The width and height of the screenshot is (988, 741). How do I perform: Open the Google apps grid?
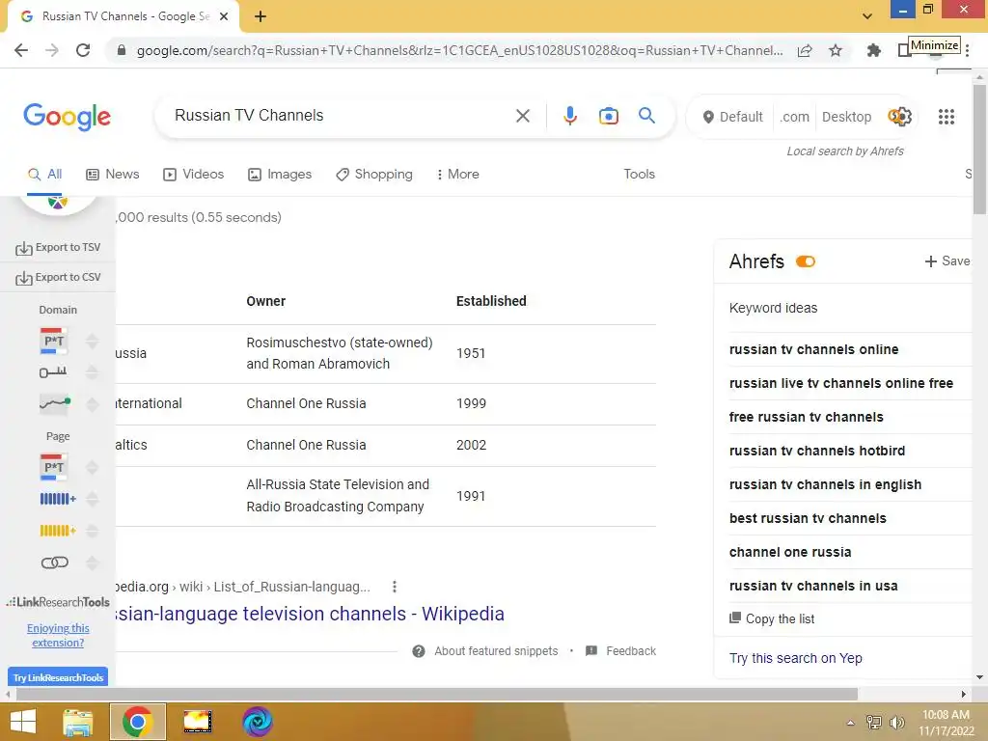[x=946, y=117]
